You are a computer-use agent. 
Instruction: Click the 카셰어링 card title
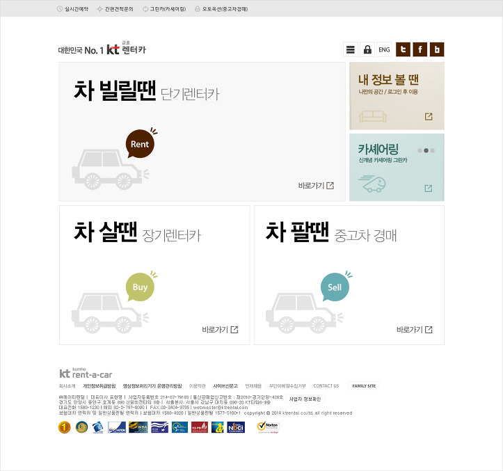coord(378,149)
